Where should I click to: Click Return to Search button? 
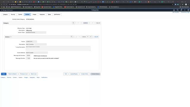tap(12, 74)
